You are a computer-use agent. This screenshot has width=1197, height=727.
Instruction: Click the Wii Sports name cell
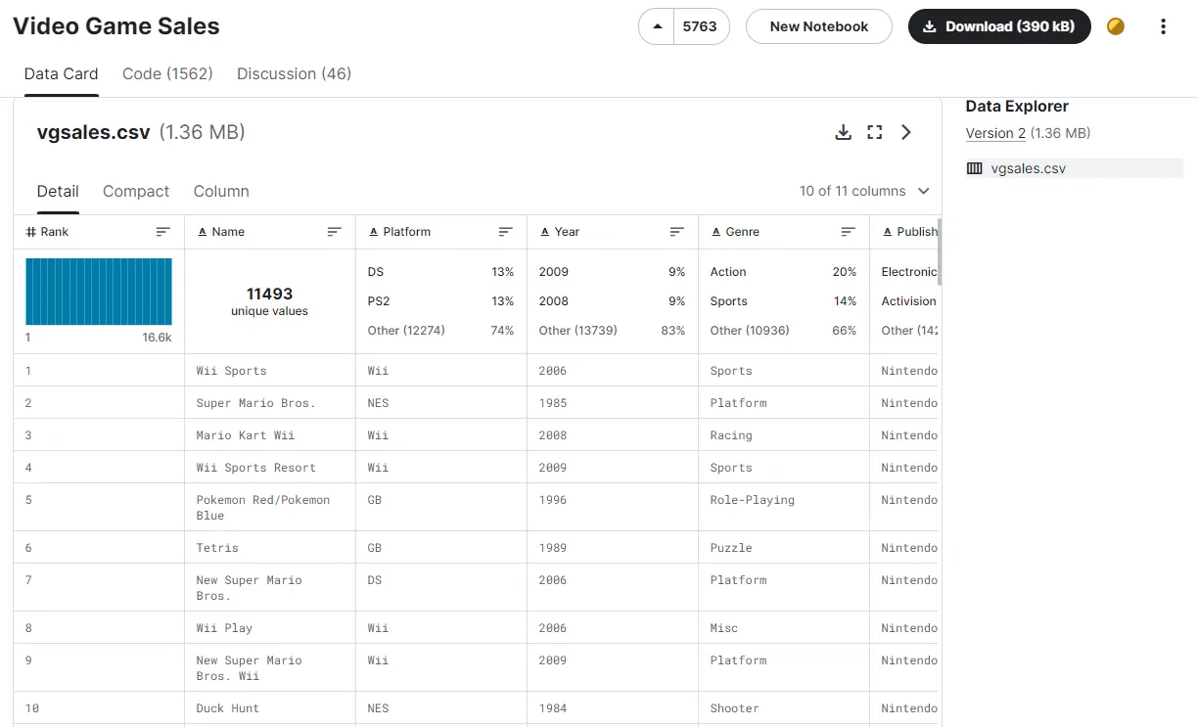point(270,371)
